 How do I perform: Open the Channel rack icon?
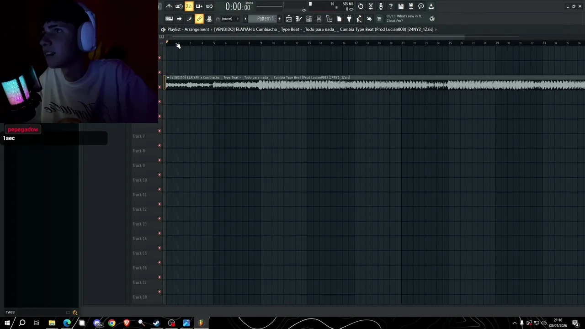coord(309,19)
